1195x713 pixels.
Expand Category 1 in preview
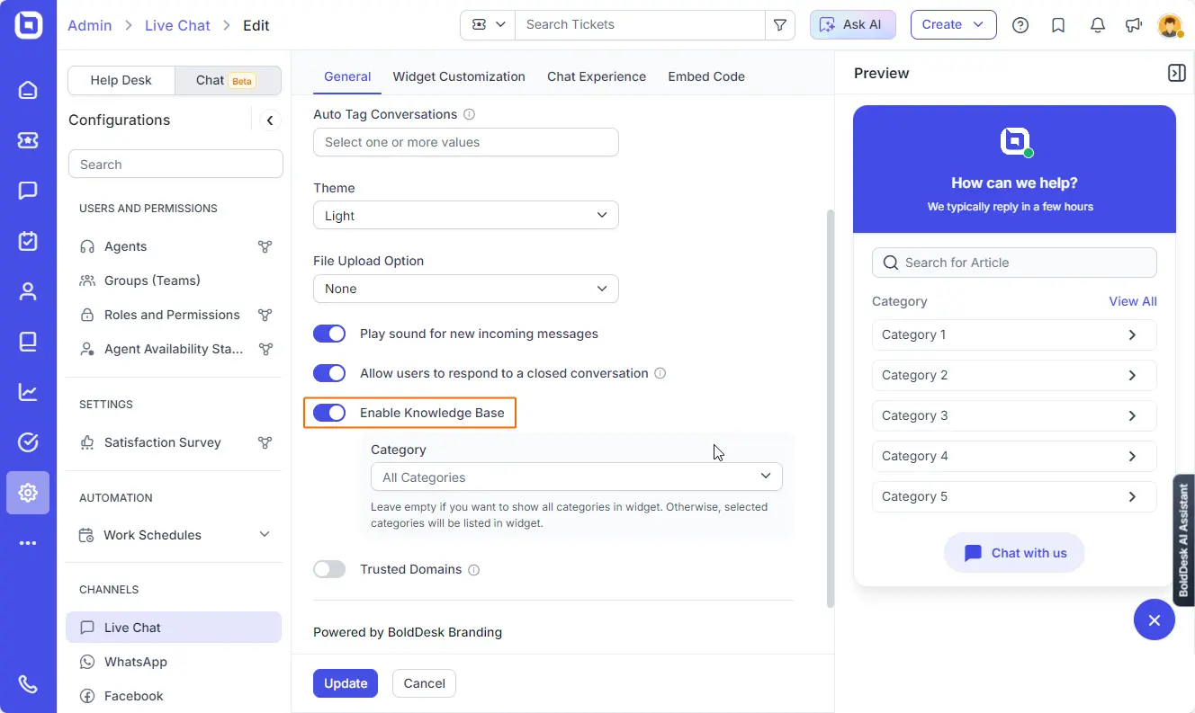[1014, 334]
